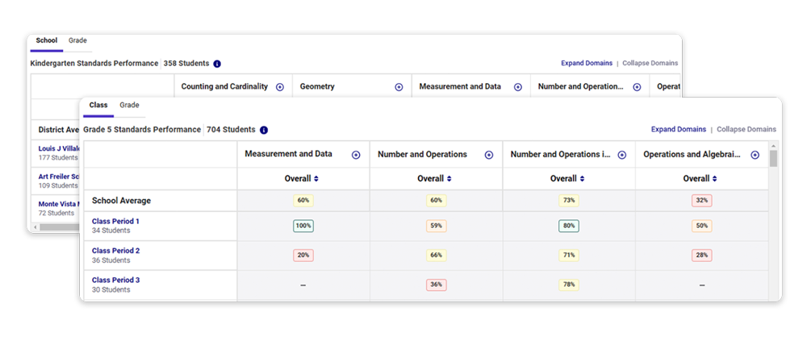Expand the Measurement and Data domain, Grade 5
Screen dimensions: 807x345
[x=356, y=155]
